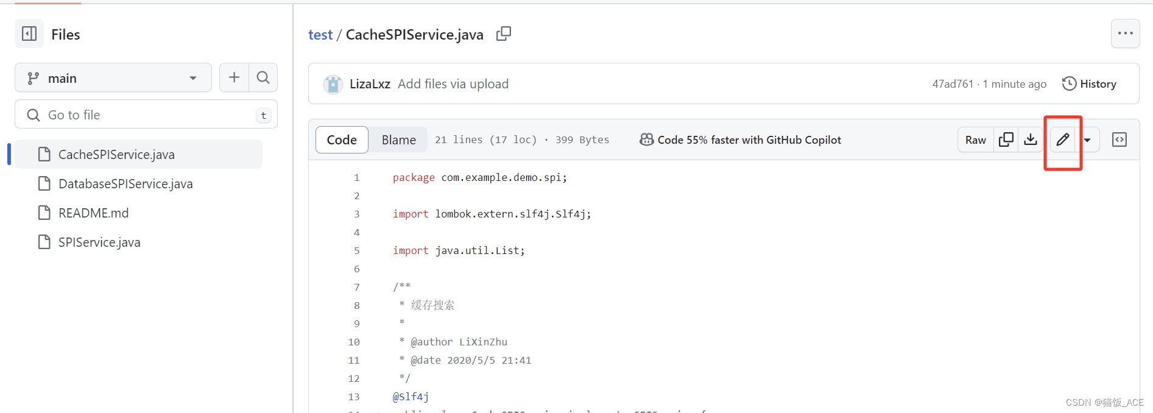Click 'package' keyword on line 1
The width and height of the screenshot is (1153, 413).
414,177
